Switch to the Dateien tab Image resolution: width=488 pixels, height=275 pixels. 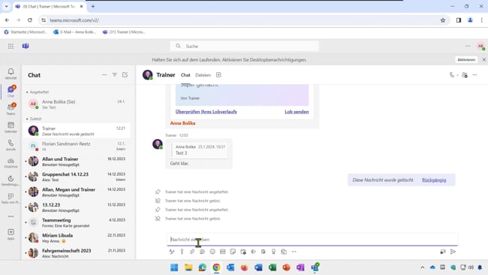[x=203, y=75]
